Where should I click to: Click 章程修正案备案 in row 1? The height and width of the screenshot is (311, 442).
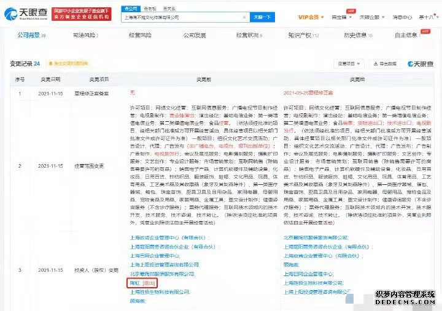coord(91,93)
